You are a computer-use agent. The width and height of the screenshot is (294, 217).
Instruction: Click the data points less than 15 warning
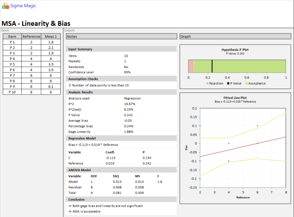coord(99,85)
